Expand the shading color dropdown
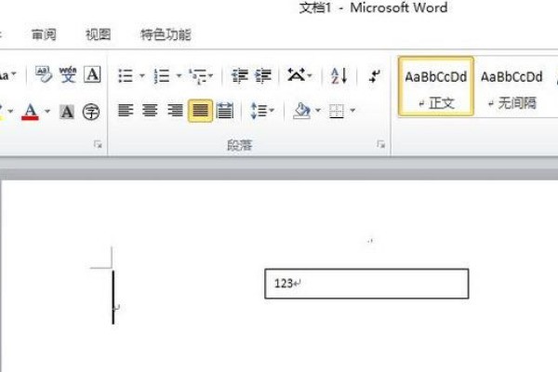The height and width of the screenshot is (372, 558). click(x=318, y=111)
